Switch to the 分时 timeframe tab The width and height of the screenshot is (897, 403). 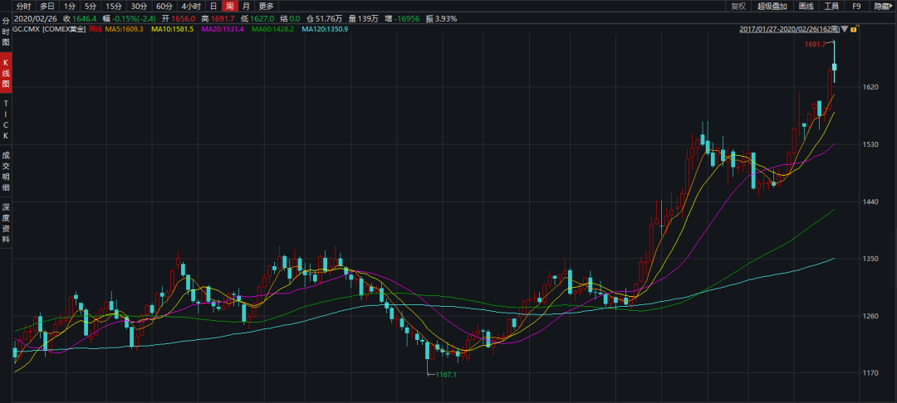[23, 7]
